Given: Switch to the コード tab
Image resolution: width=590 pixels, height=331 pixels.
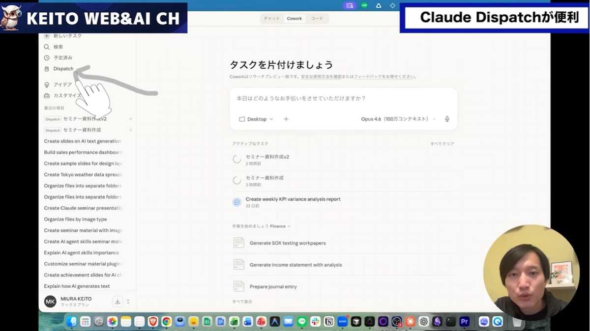Looking at the screenshot, I should click(317, 19).
